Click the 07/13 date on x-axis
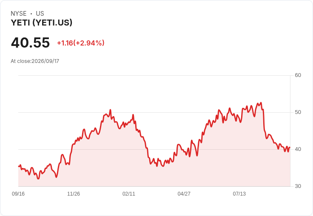The height and width of the screenshot is (216, 313). tap(239, 193)
